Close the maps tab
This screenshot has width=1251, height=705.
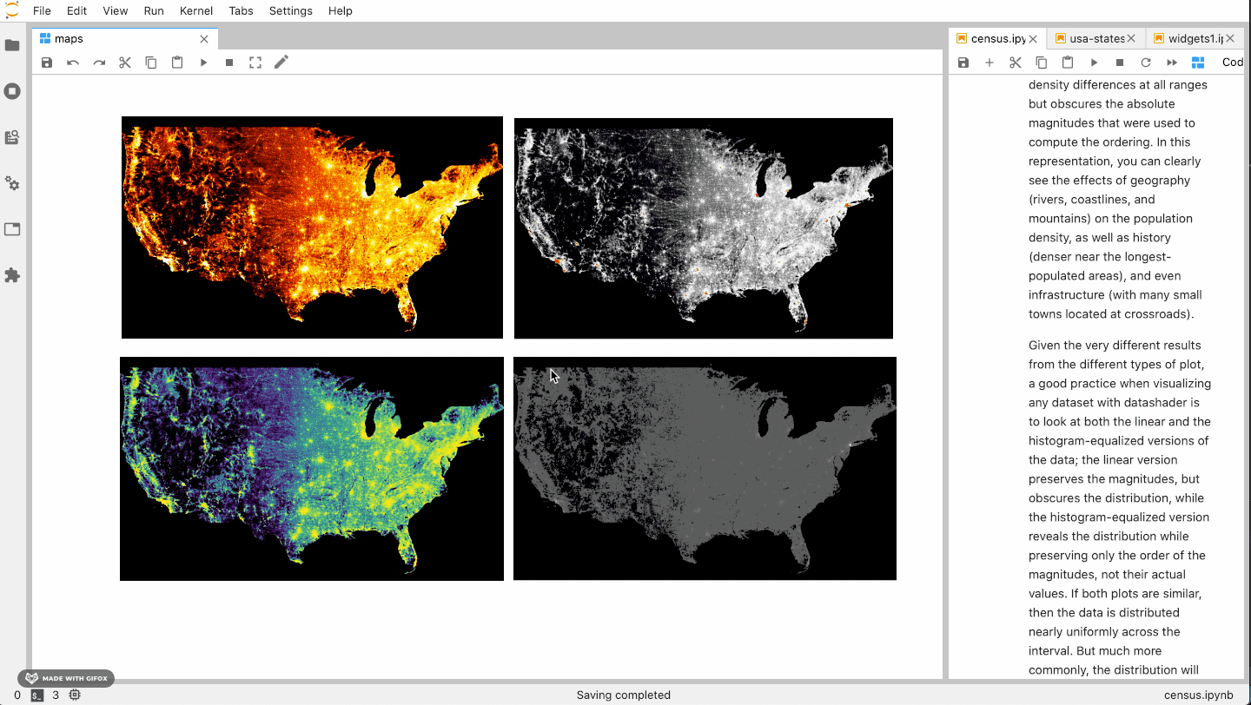(204, 39)
